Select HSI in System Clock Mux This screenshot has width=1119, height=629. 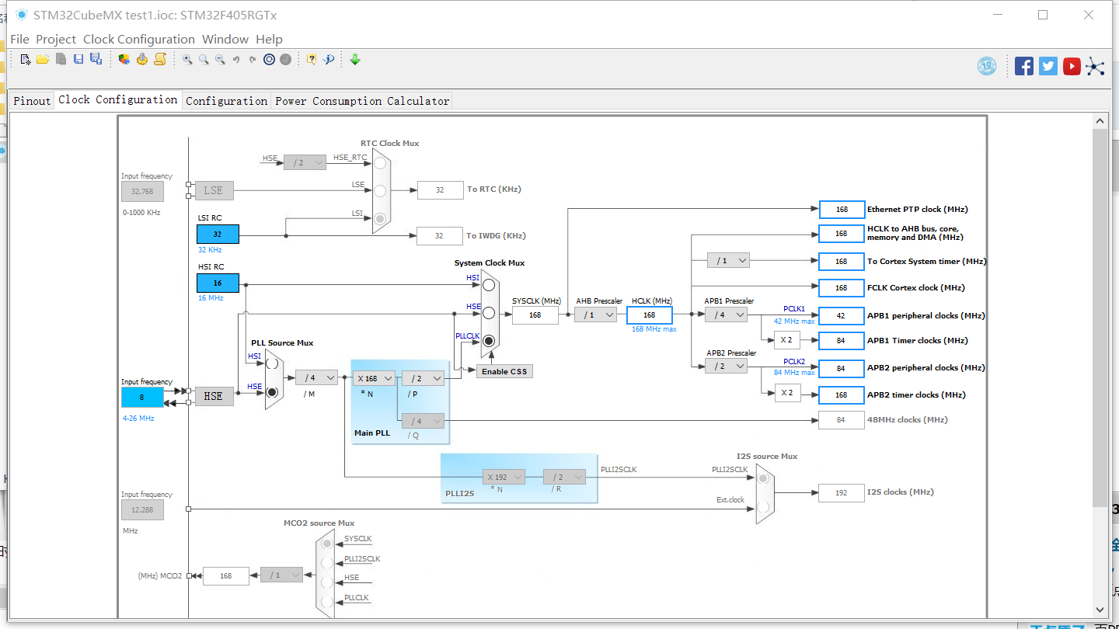pyautogui.click(x=489, y=284)
